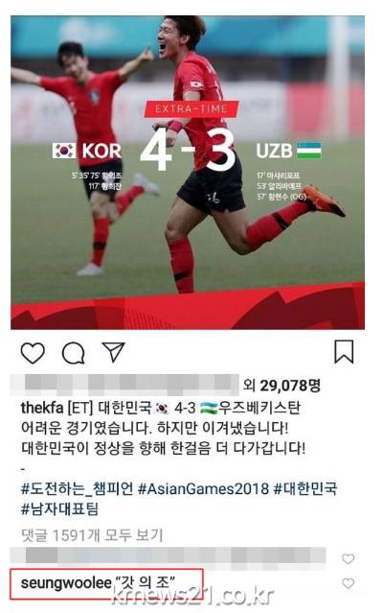Screen dimensions: 383x613
Task: Click the blurred likers usernames bar
Action: [124, 385]
